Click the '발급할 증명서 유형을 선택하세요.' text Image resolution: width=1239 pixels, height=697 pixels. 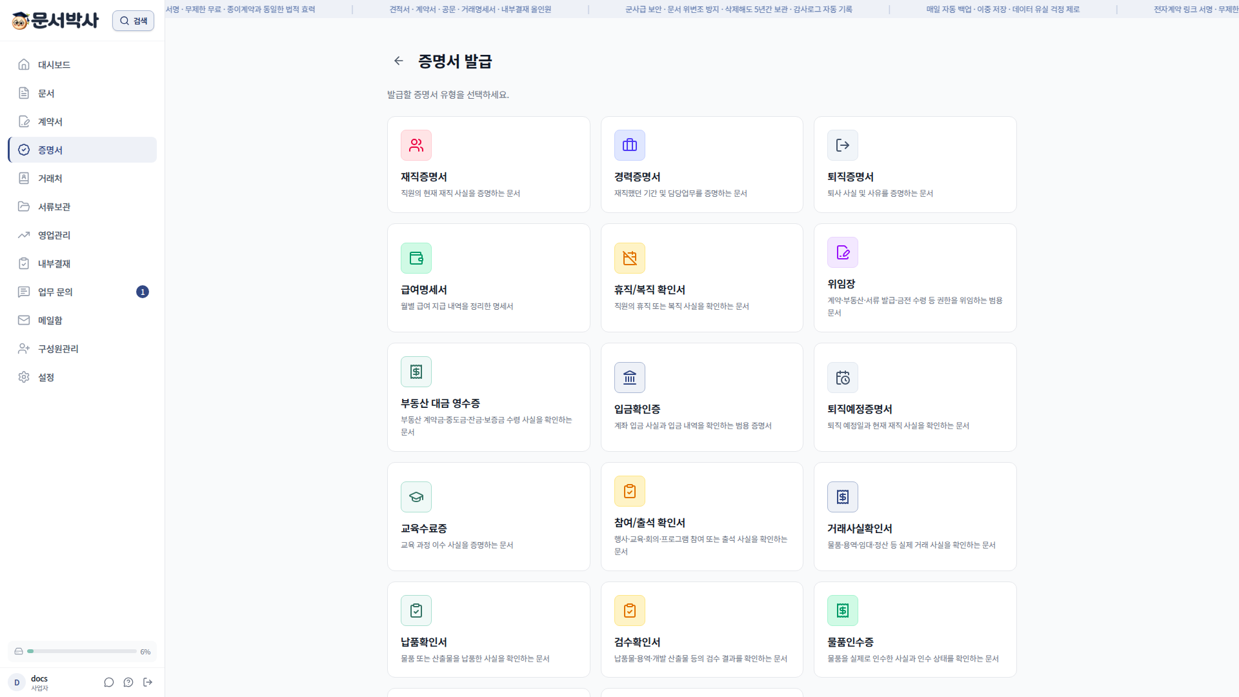pos(448,94)
